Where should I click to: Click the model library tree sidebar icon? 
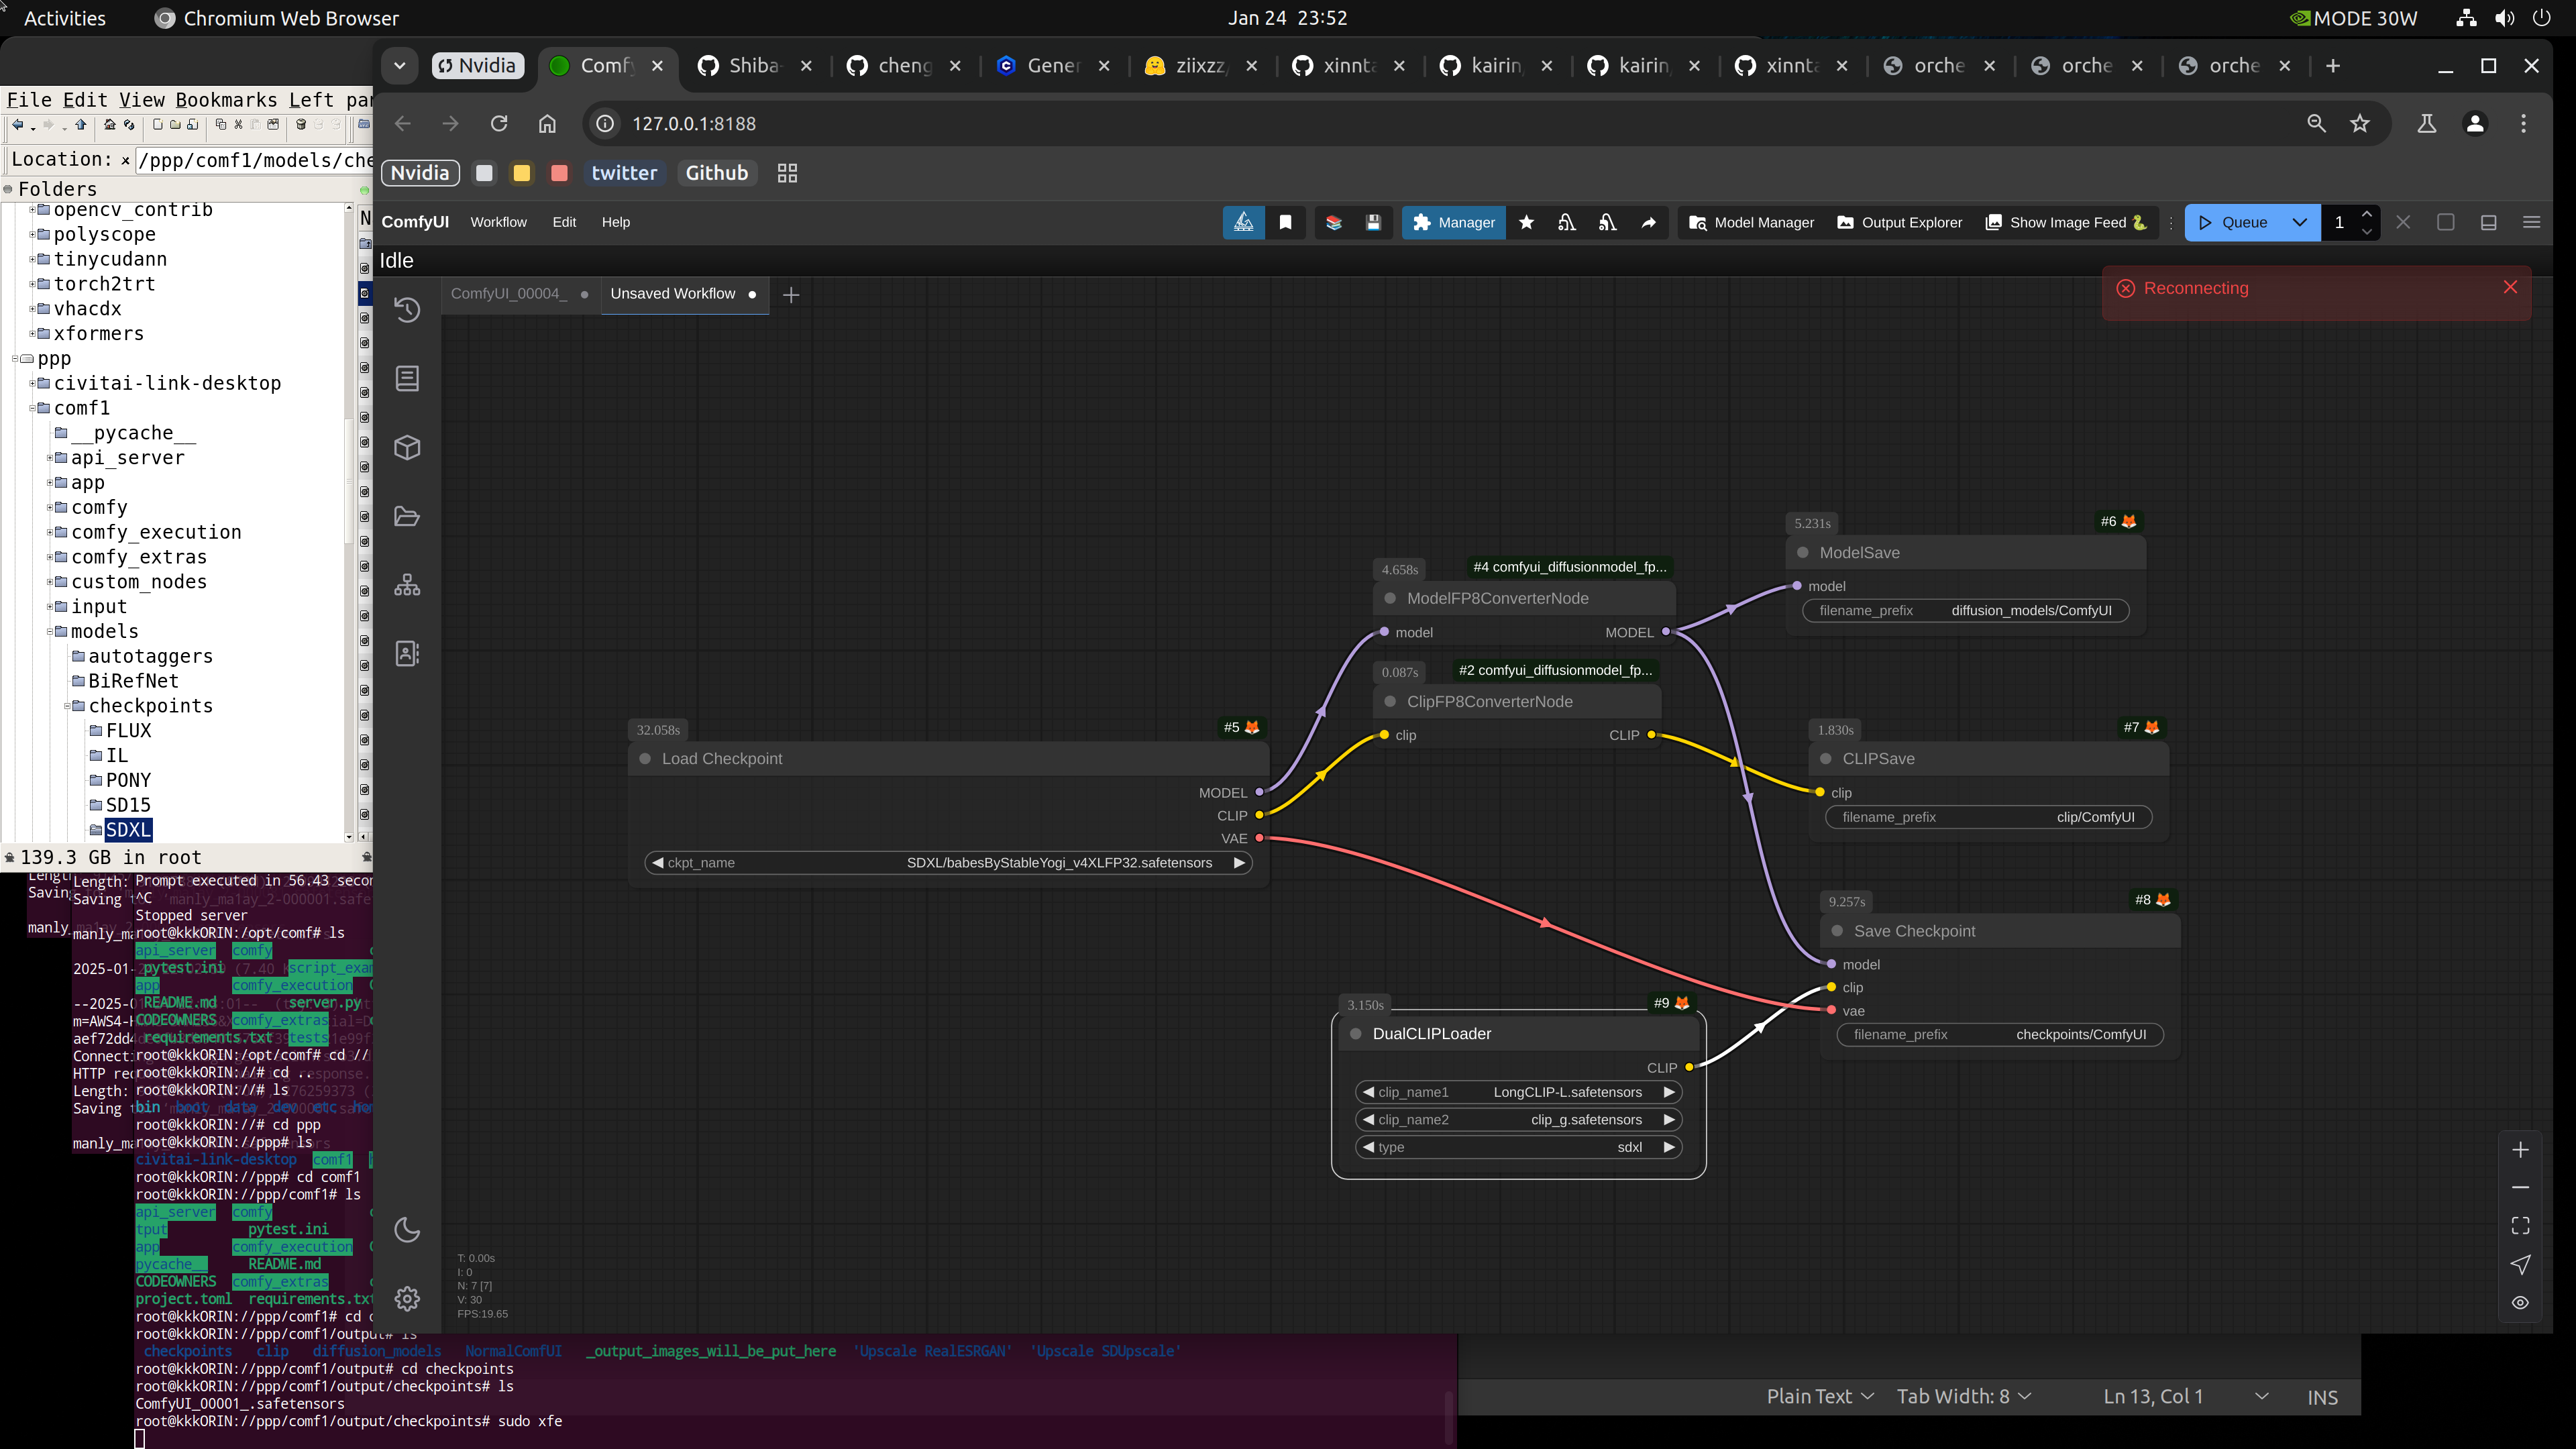coord(407,585)
